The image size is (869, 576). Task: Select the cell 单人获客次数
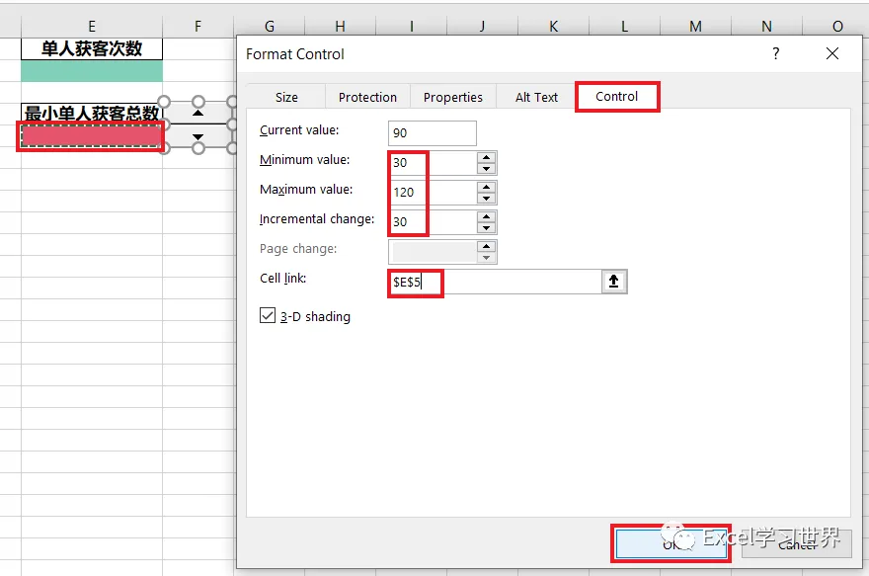tap(92, 48)
